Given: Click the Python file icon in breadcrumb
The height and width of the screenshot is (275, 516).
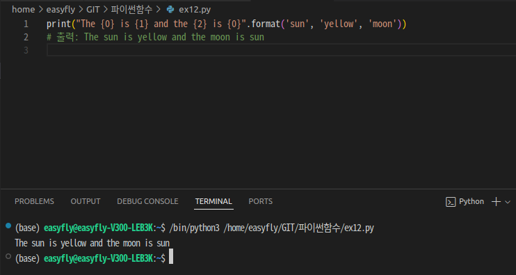Looking at the screenshot, I should (x=170, y=10).
